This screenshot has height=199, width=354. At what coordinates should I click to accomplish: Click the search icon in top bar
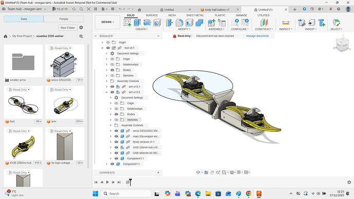pos(81,9)
